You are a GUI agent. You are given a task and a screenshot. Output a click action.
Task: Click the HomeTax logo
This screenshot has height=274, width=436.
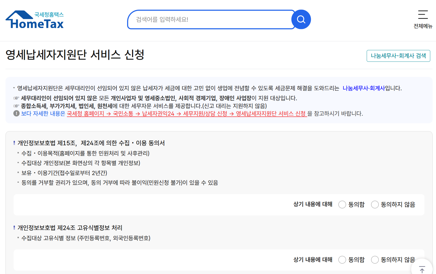(x=35, y=20)
